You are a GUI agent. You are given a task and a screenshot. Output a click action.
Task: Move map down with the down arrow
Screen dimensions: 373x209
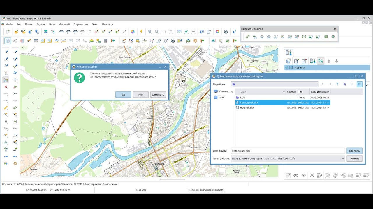337,61
